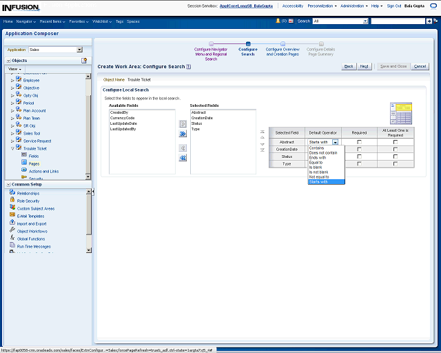Tick At Least One is Required for Abstract

[x=396, y=141]
